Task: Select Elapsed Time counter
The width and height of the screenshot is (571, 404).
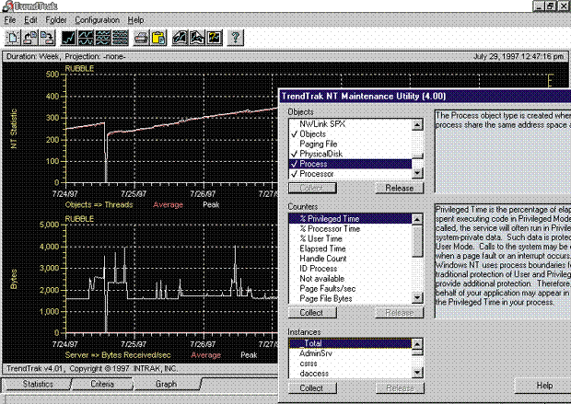Action: pos(350,248)
